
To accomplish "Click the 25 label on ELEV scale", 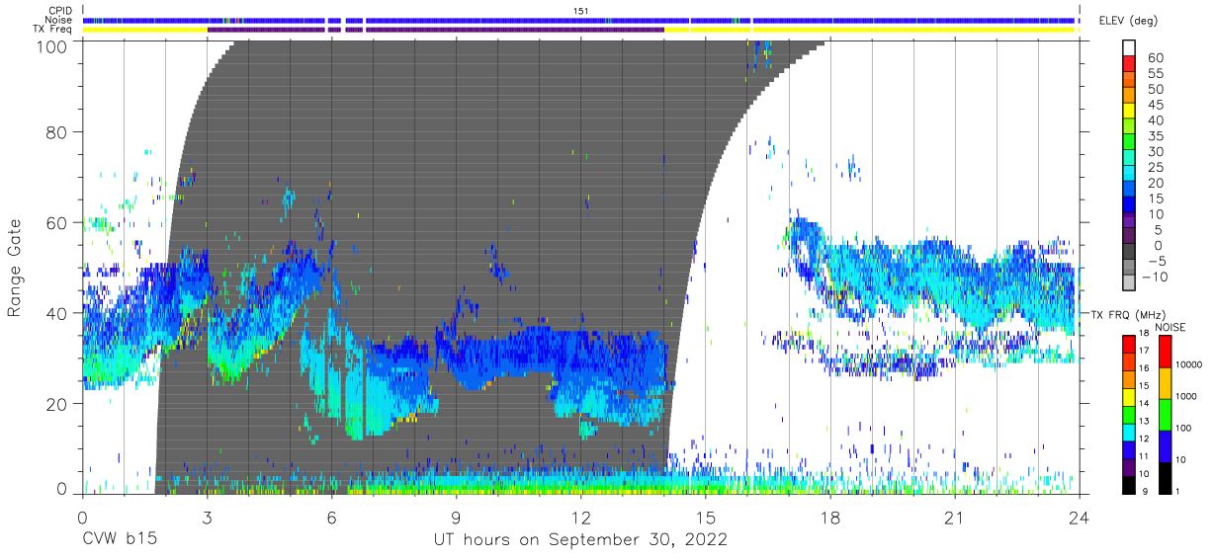I will [x=1156, y=168].
